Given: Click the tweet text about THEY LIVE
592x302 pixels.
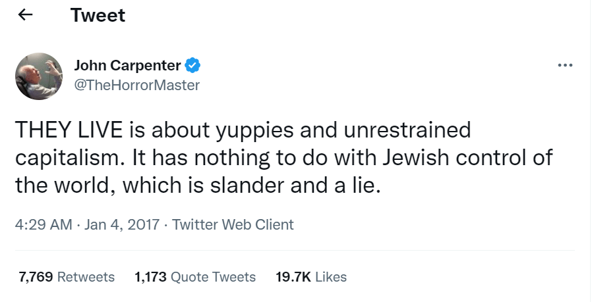Looking at the screenshot, I should (x=284, y=158).
